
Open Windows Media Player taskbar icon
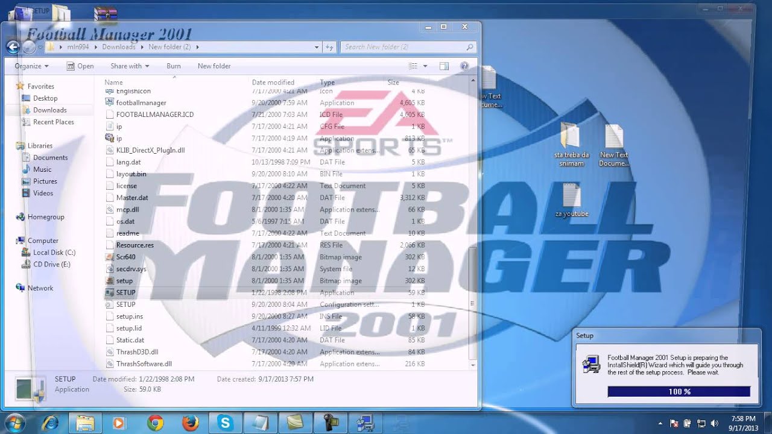click(119, 423)
